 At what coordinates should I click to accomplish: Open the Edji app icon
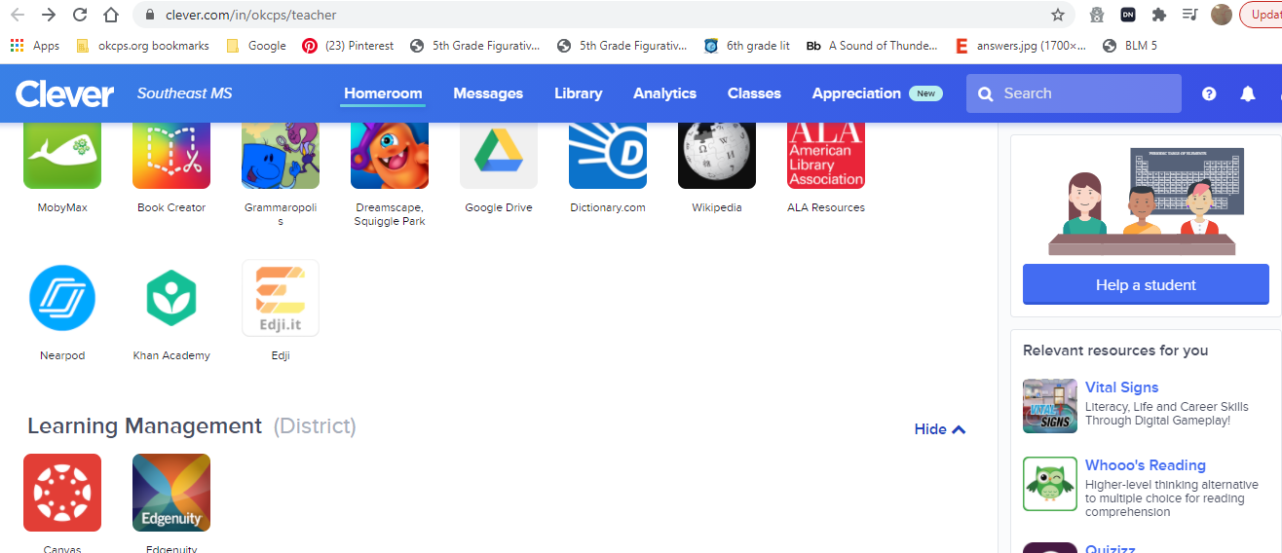[281, 298]
